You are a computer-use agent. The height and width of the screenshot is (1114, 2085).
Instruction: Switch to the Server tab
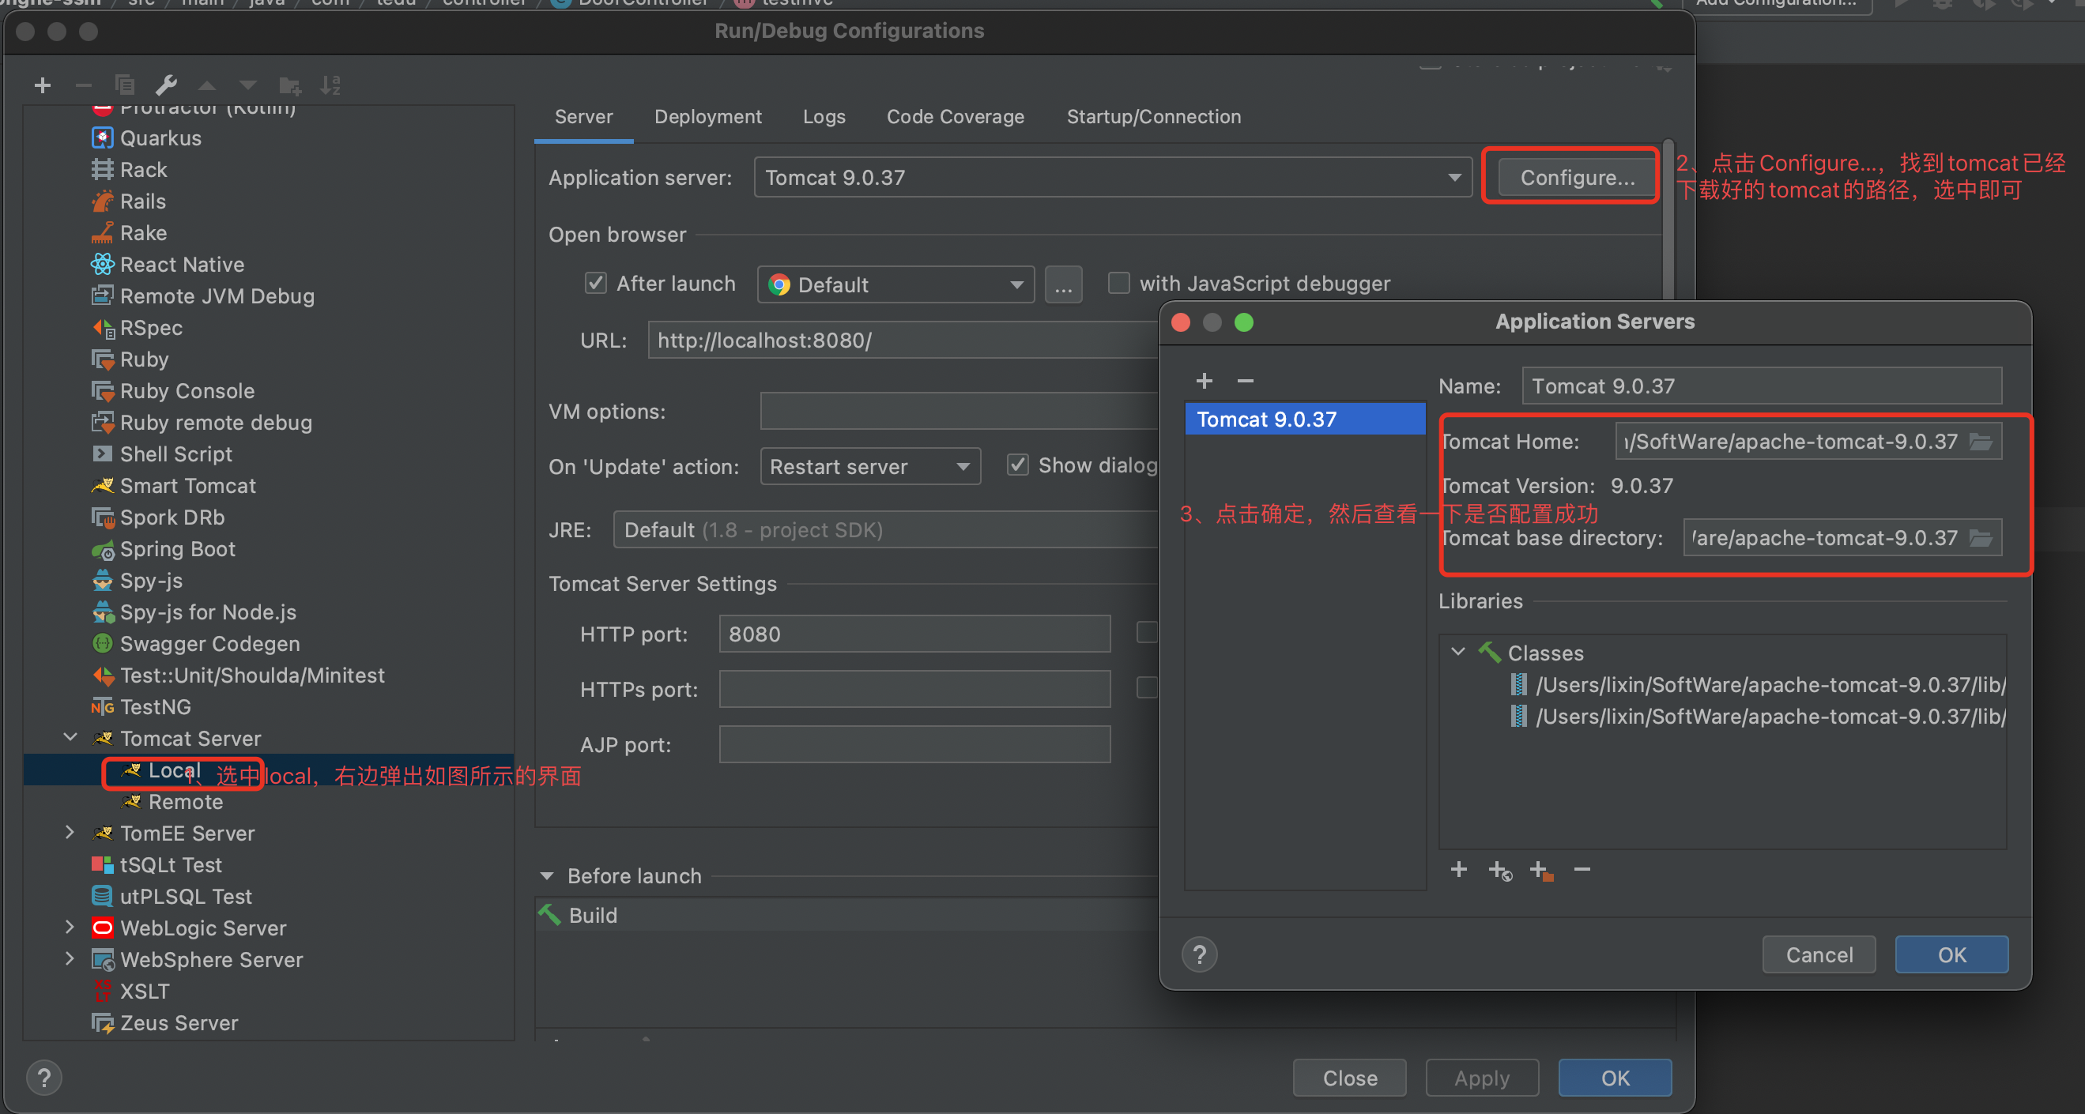[583, 117]
